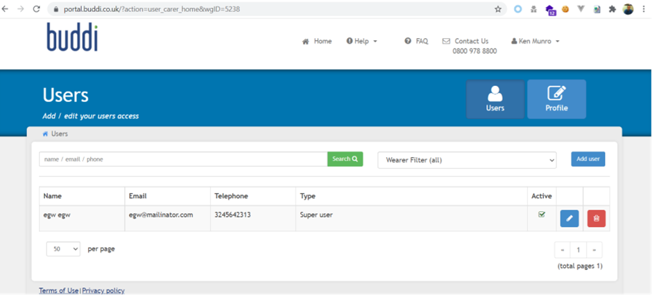Click the name / email / phone search field
This screenshot has width=652, height=295.
[x=183, y=159]
